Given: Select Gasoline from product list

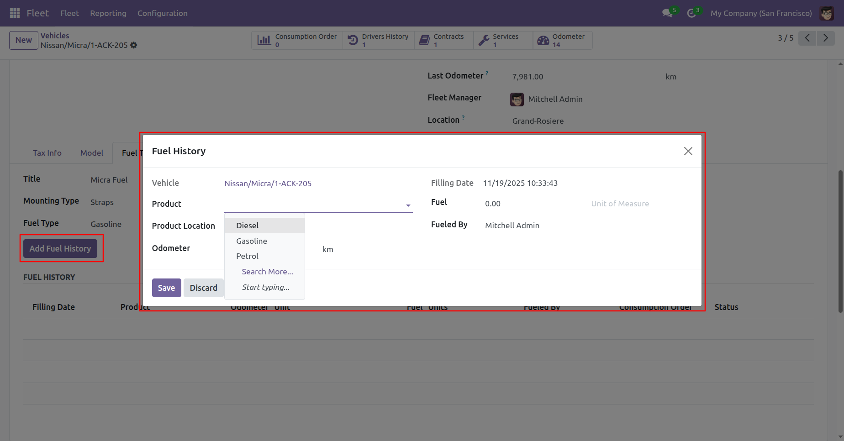Looking at the screenshot, I should coord(264,241).
